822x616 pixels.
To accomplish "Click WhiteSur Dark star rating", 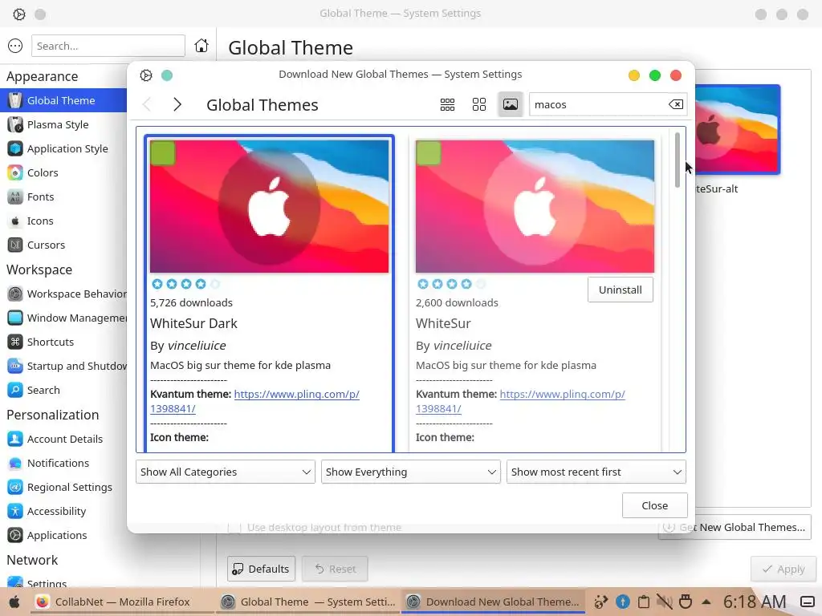I will click(x=186, y=284).
